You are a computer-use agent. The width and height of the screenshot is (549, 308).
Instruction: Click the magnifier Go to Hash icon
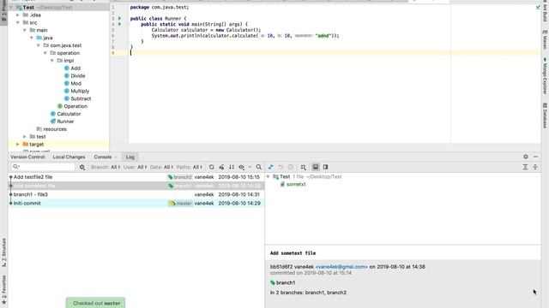point(259,168)
